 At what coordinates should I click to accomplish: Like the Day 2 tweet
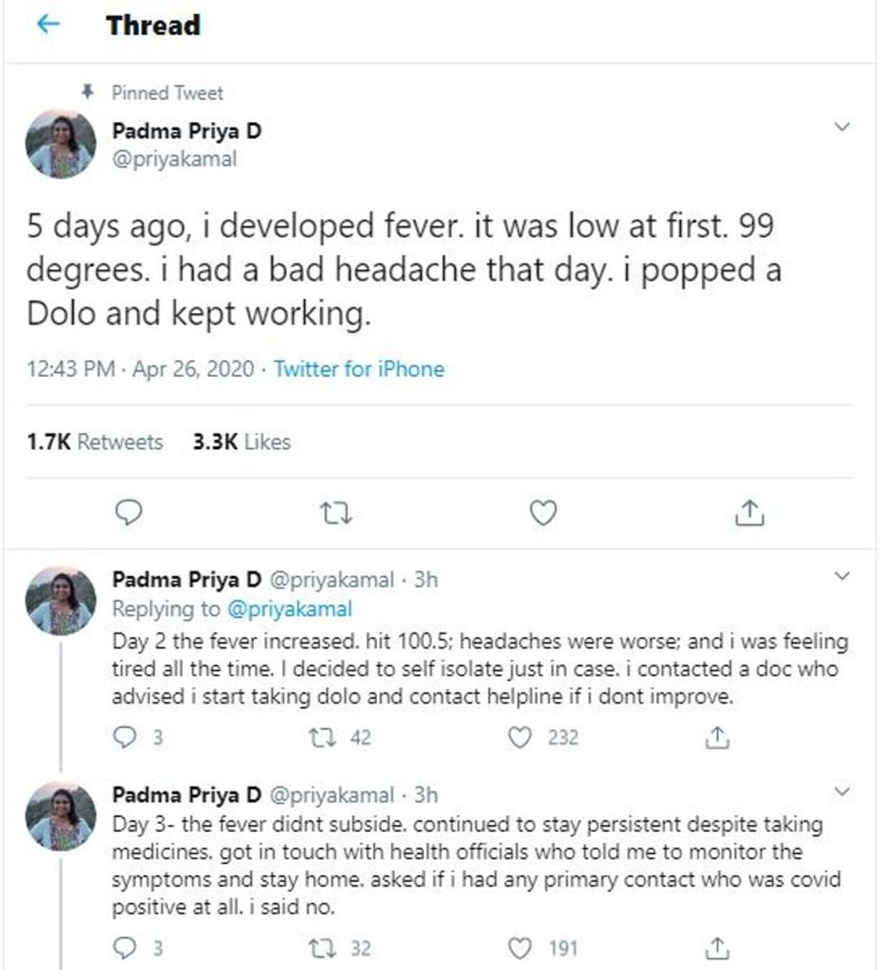[520, 737]
